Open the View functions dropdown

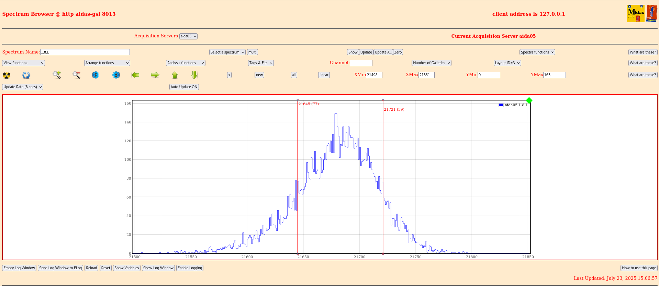pos(23,63)
